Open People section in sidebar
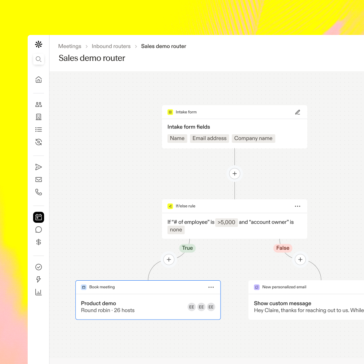Image resolution: width=364 pixels, height=364 pixels. [x=39, y=104]
